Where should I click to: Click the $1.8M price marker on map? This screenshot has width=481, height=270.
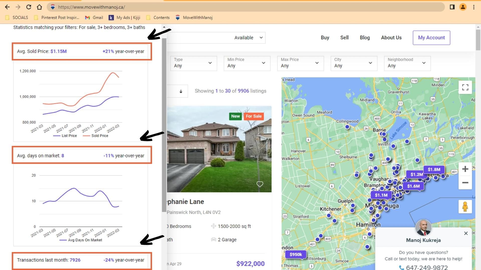tap(434, 169)
